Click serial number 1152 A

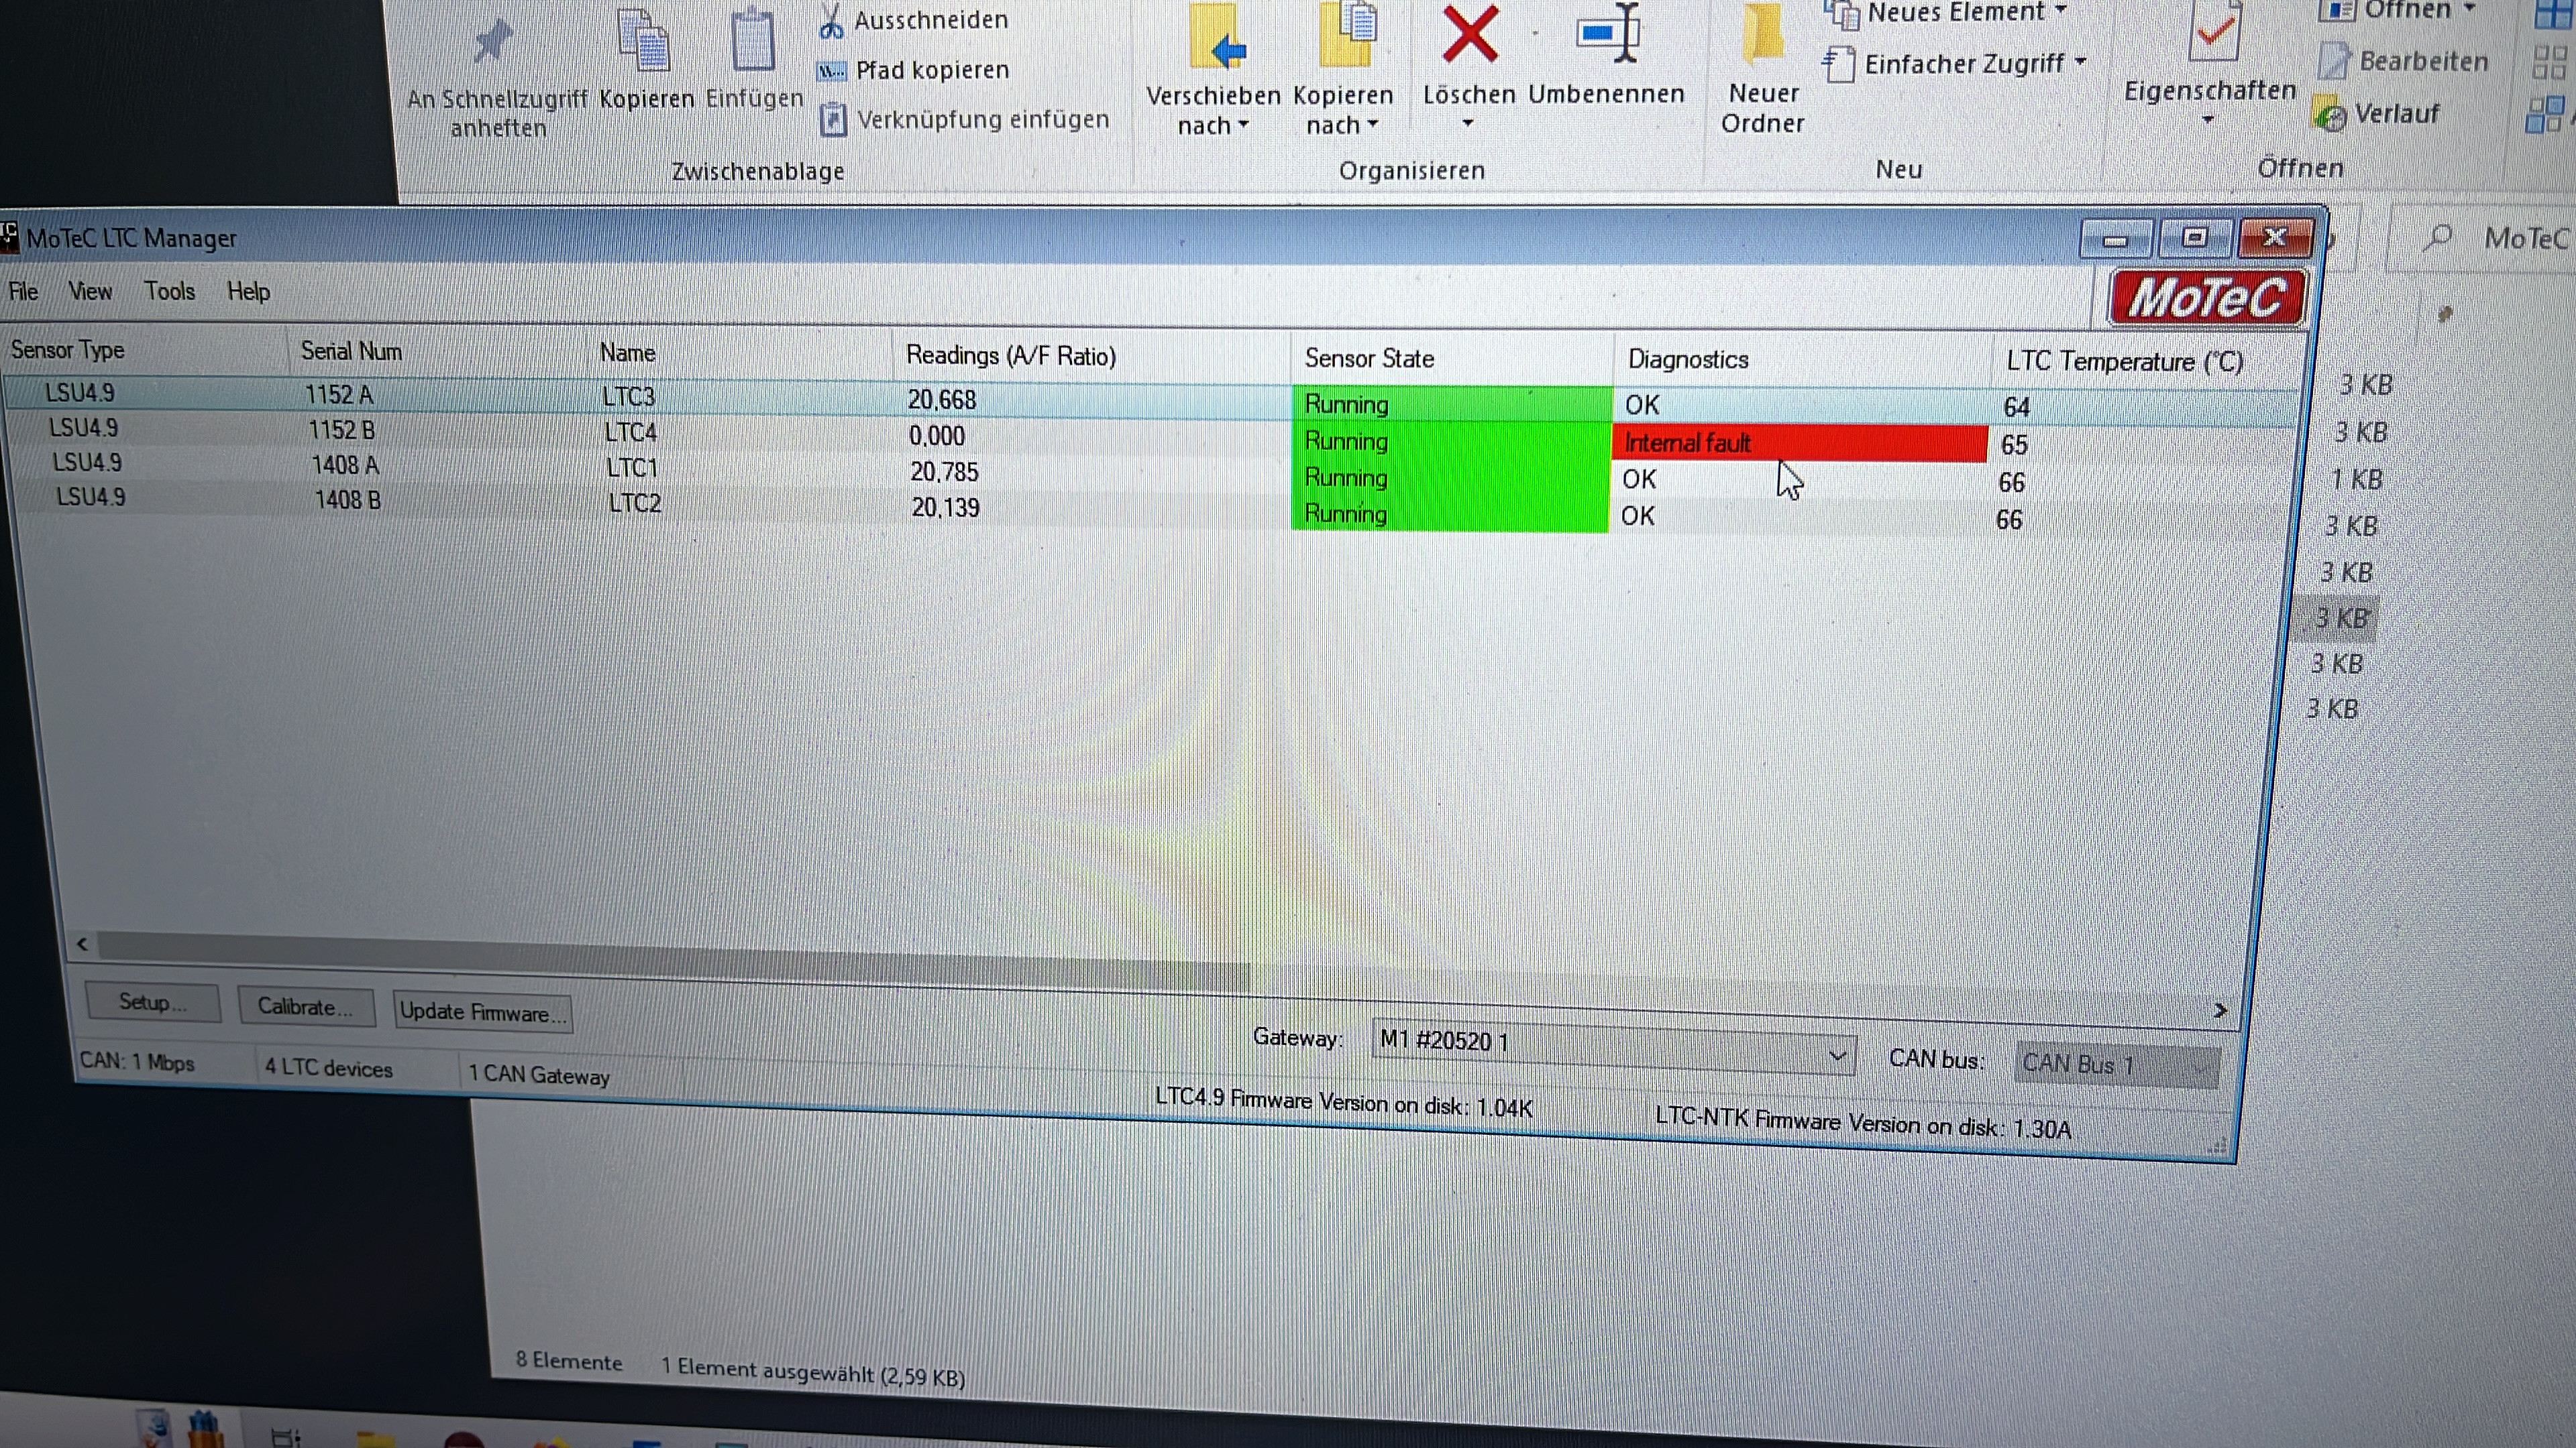[339, 395]
